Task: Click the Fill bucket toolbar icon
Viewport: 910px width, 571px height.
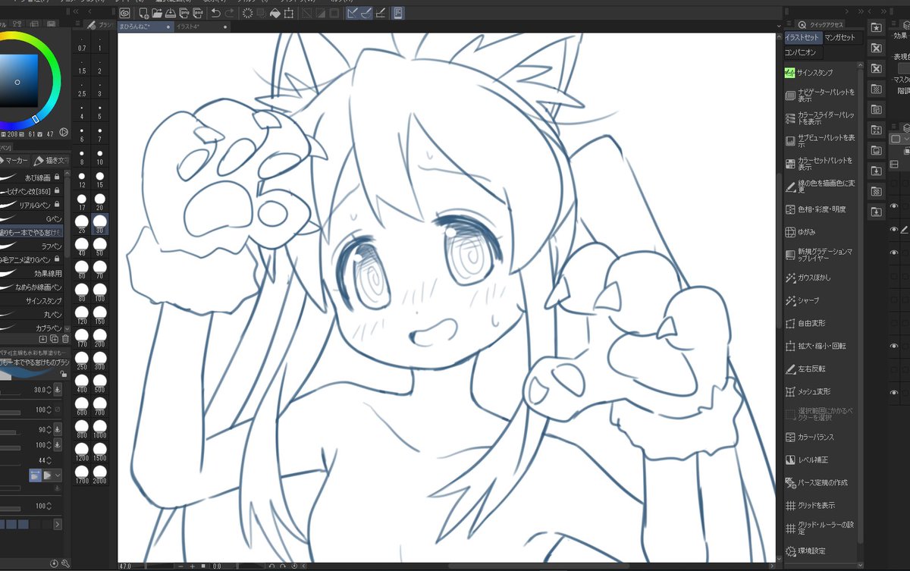Action: (x=275, y=13)
